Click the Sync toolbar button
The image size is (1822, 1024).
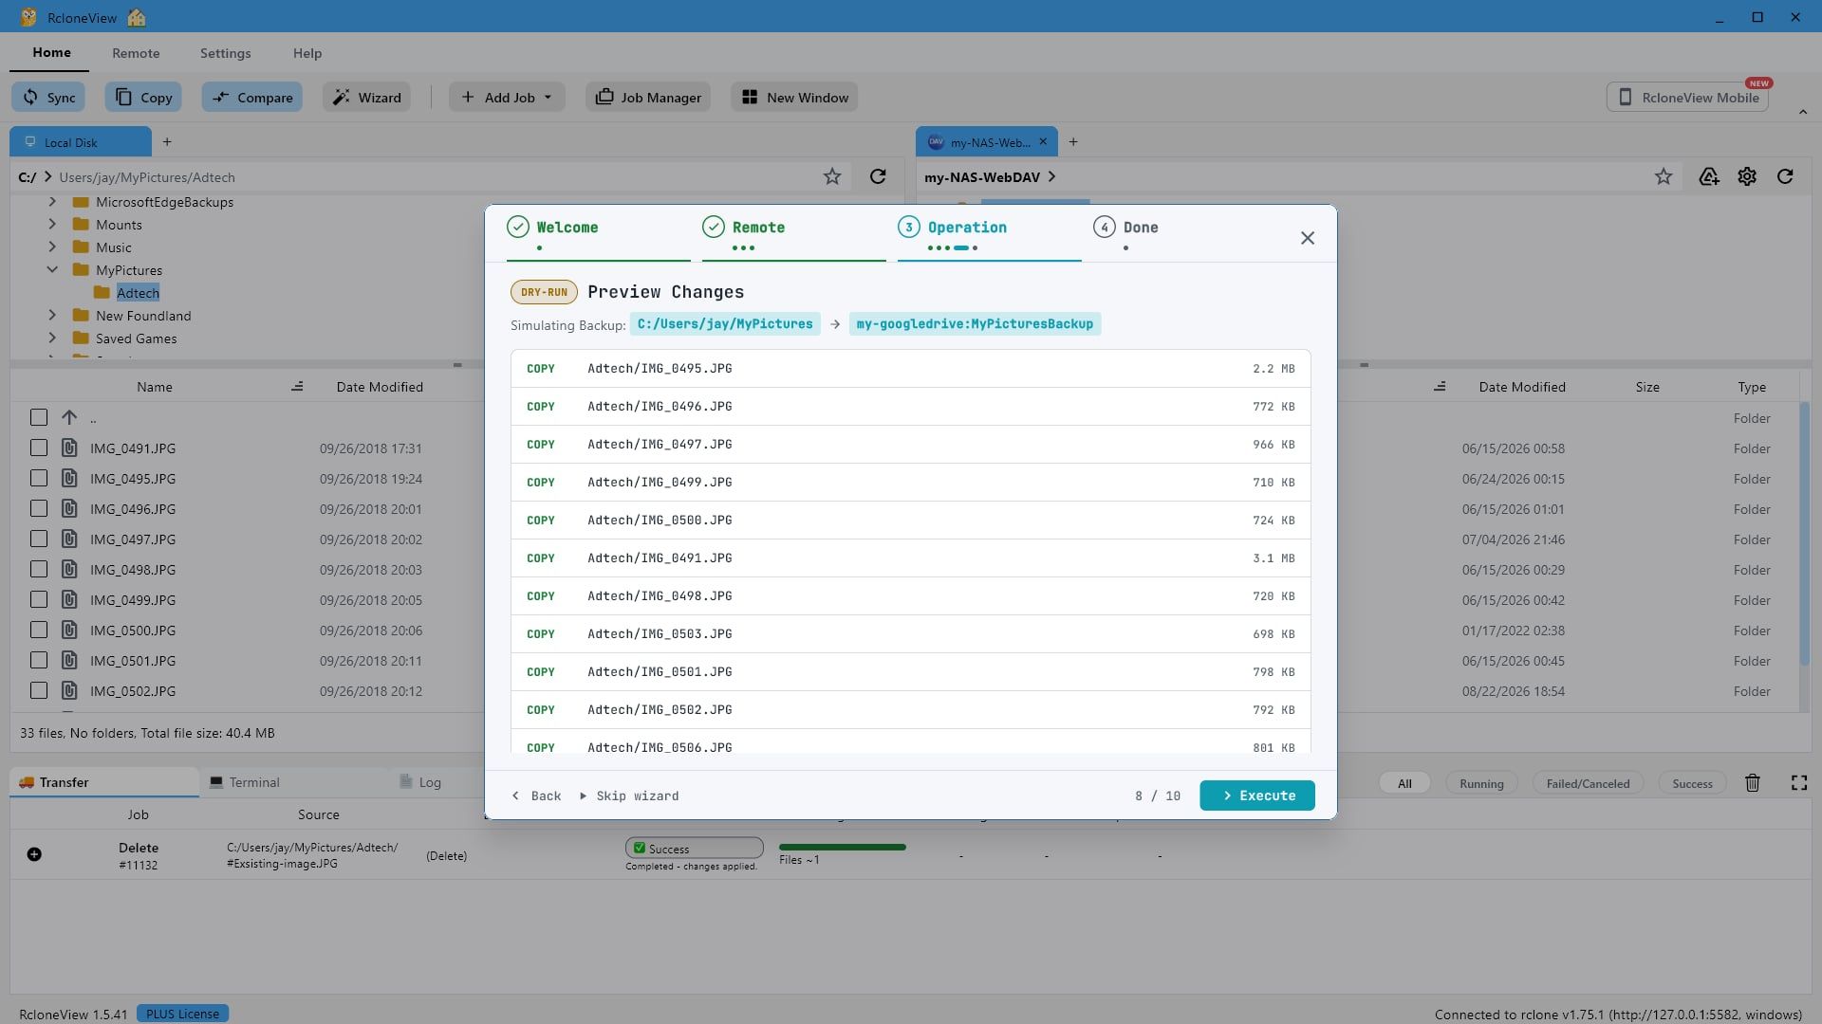(48, 97)
